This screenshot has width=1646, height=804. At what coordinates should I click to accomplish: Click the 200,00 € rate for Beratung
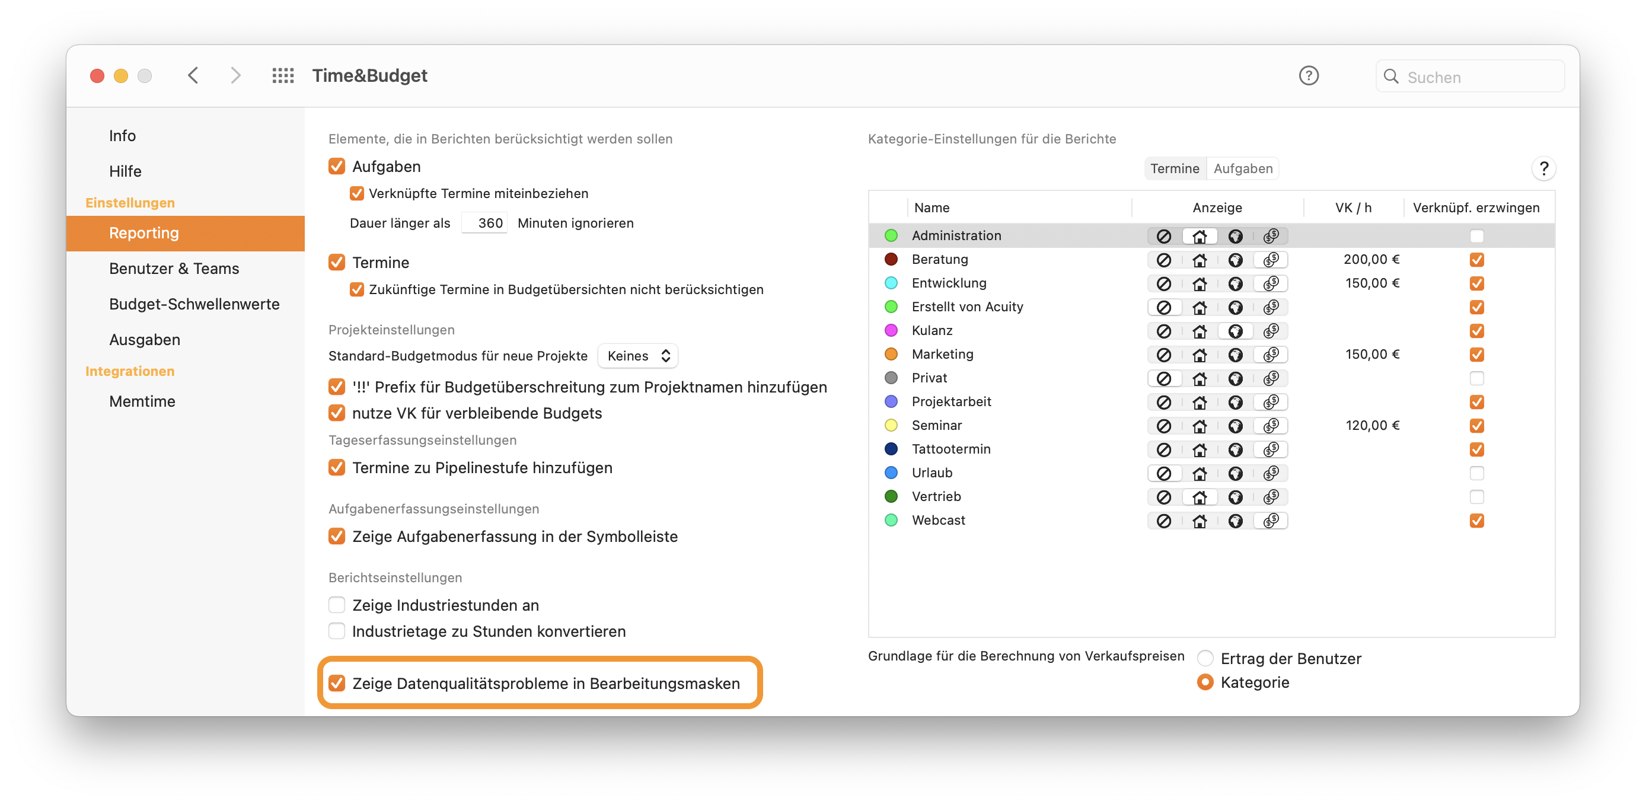pos(1371,260)
